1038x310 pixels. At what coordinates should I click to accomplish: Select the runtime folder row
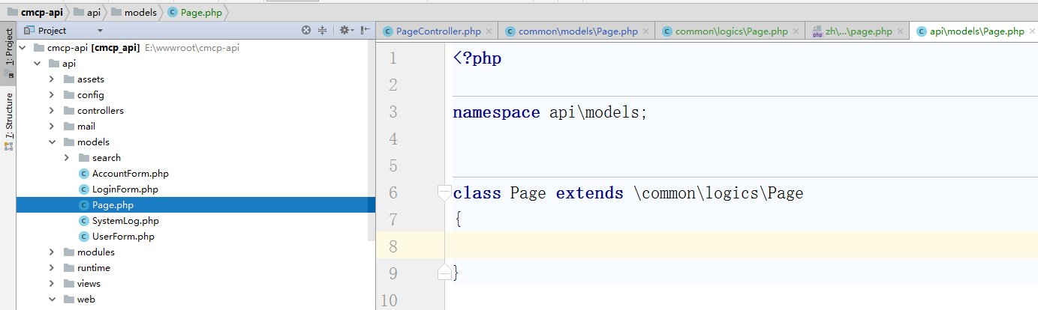196,268
